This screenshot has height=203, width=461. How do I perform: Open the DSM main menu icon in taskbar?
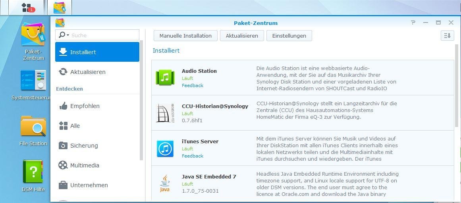click(28, 8)
